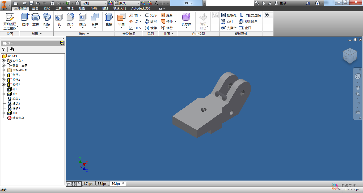This screenshot has width=363, height=193.
Task: Switch to the 草图 ribbon tab
Action: [x=35, y=8]
